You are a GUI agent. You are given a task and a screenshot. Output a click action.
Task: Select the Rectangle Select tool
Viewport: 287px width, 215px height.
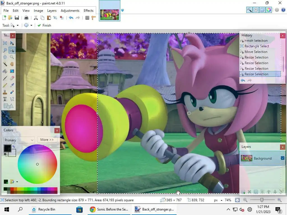tap(5, 43)
